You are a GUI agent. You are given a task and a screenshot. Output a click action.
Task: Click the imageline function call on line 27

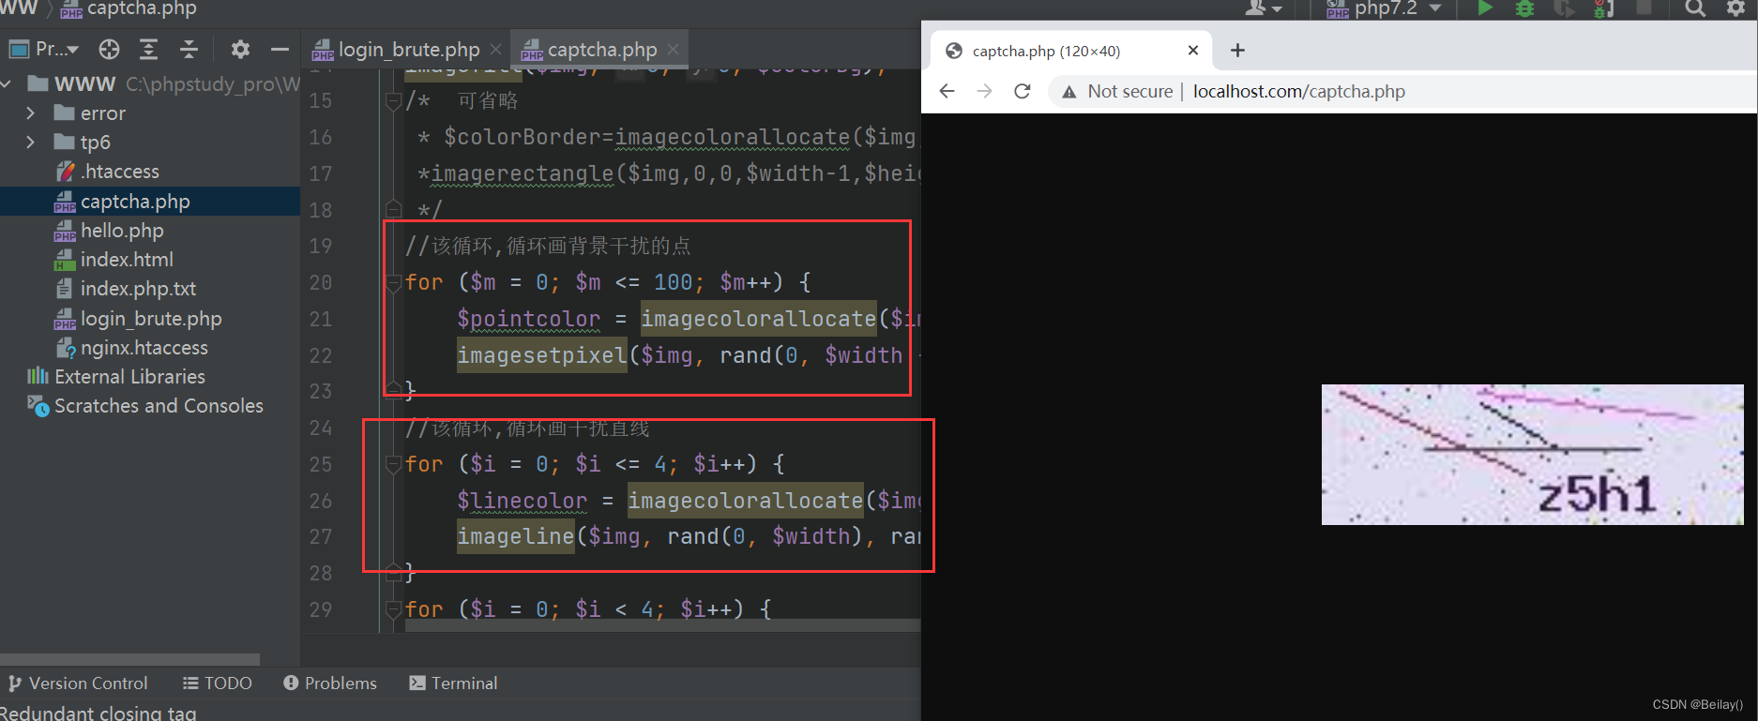coord(516,536)
